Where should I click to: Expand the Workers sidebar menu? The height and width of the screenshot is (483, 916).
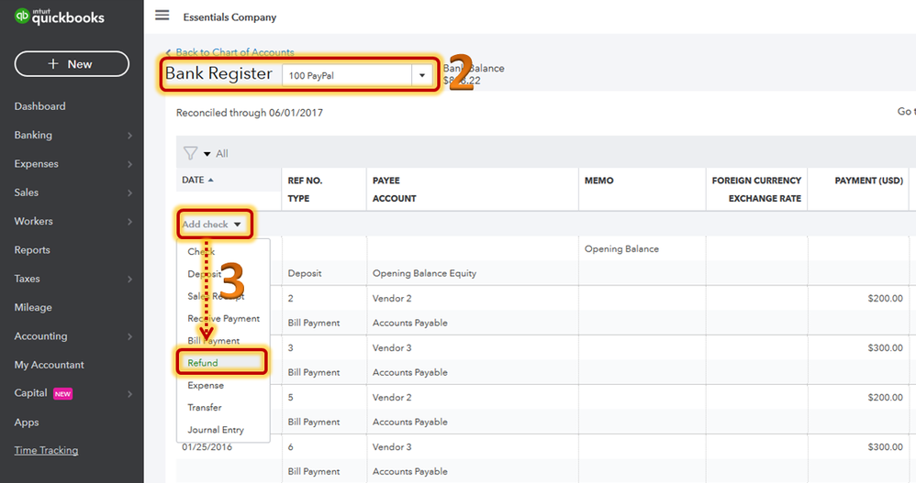[72, 221]
